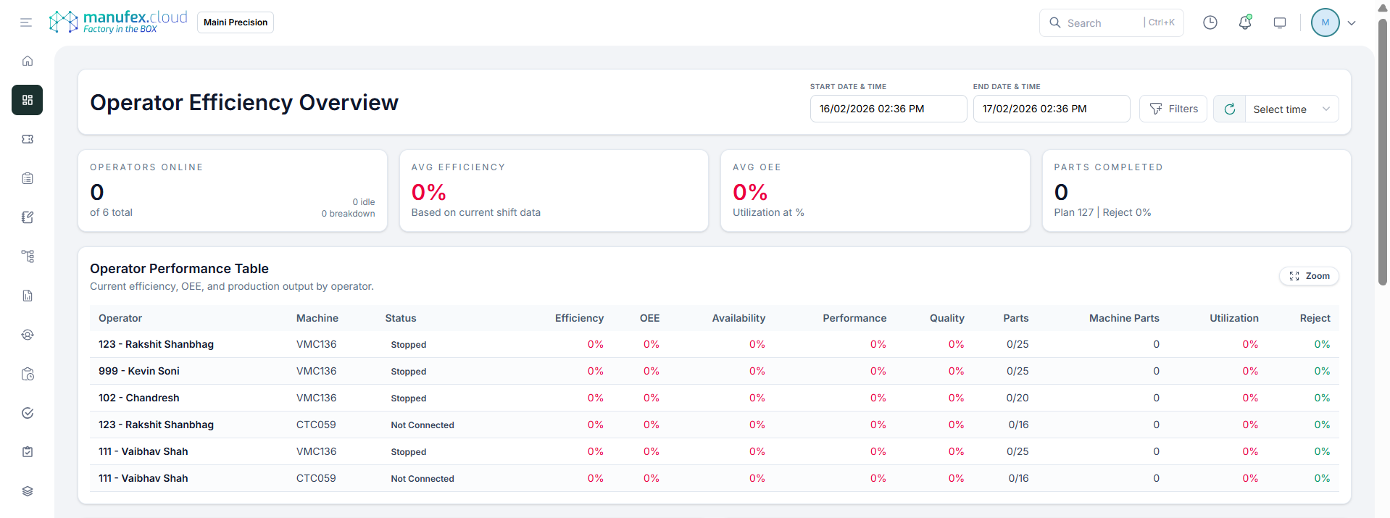Open the layers stack icon in sidebar
This screenshot has height=518, width=1390.
click(x=28, y=491)
